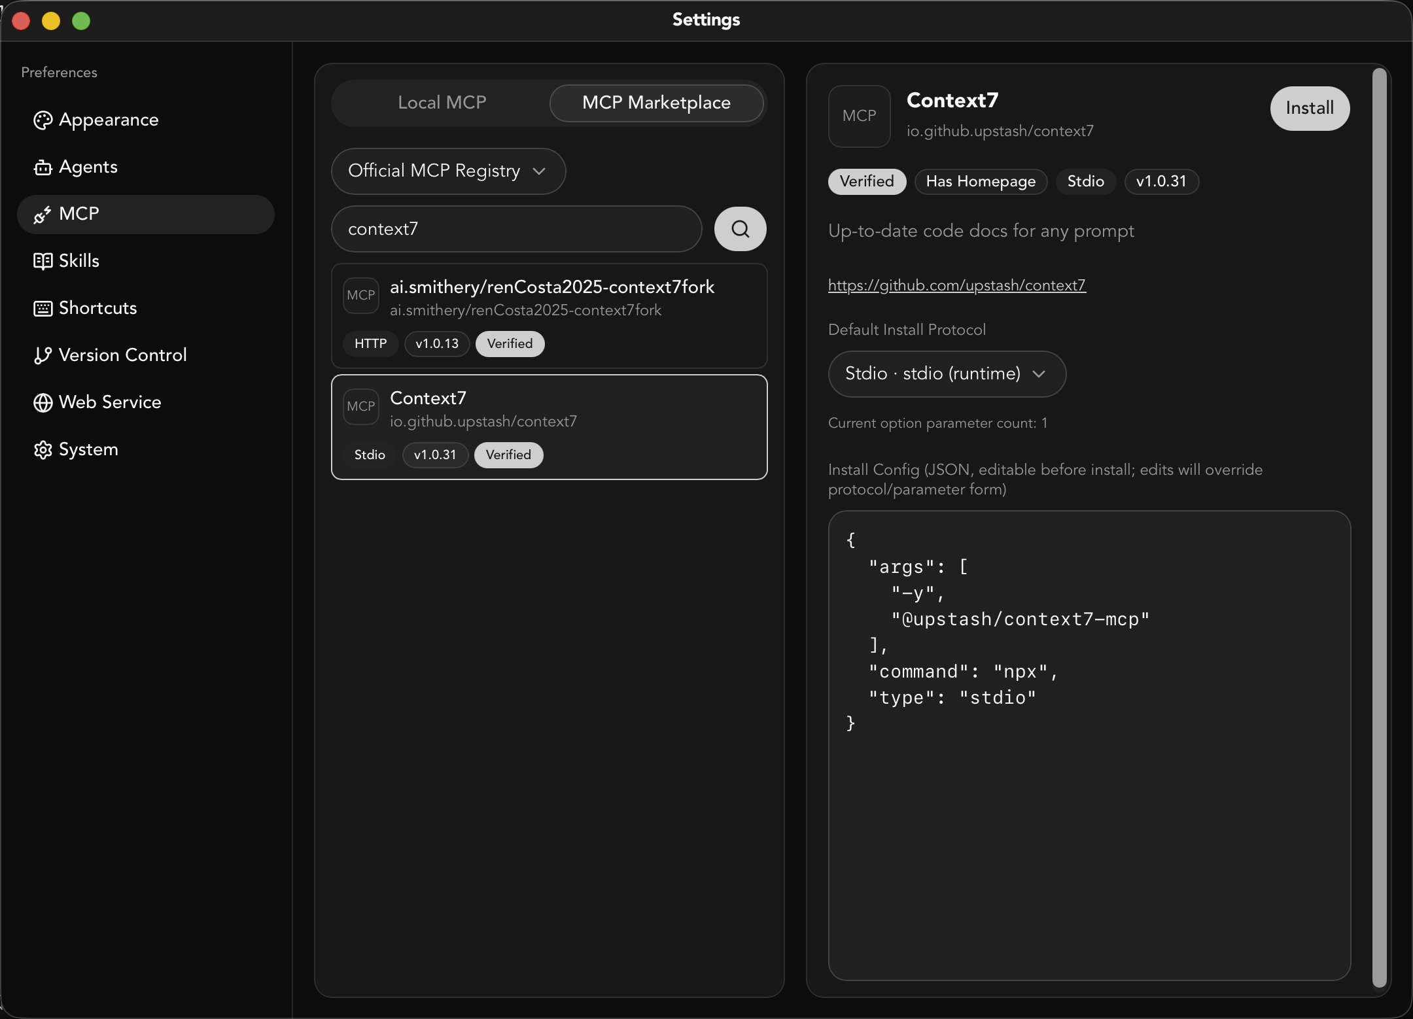Click the Web Service globe icon
The height and width of the screenshot is (1019, 1413).
(43, 402)
